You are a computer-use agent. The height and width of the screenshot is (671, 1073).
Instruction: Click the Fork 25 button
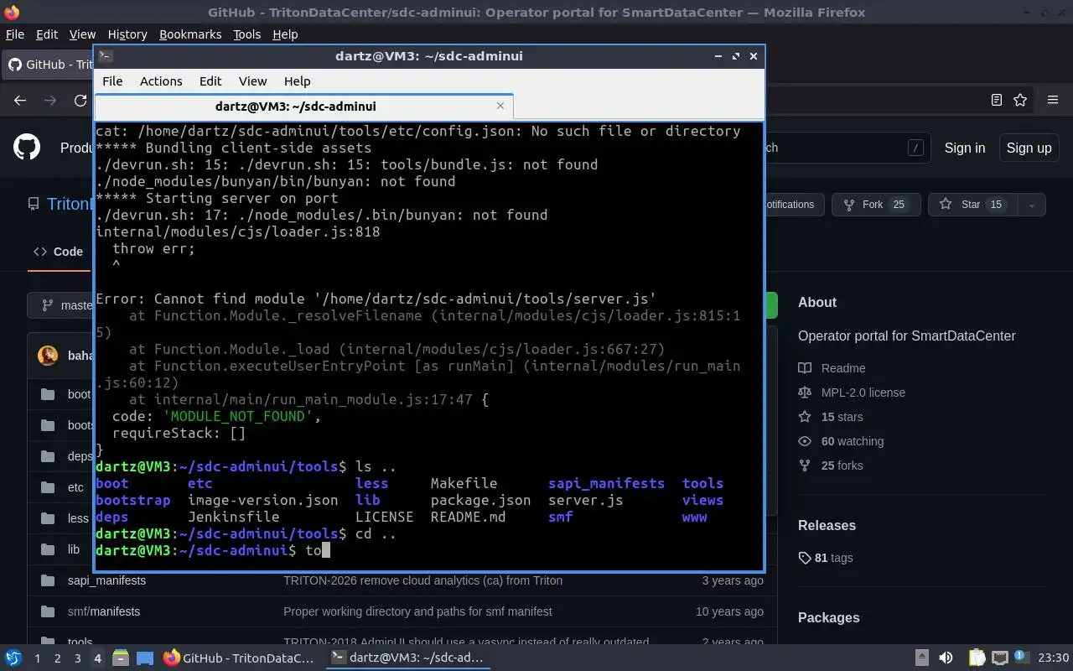(x=877, y=205)
